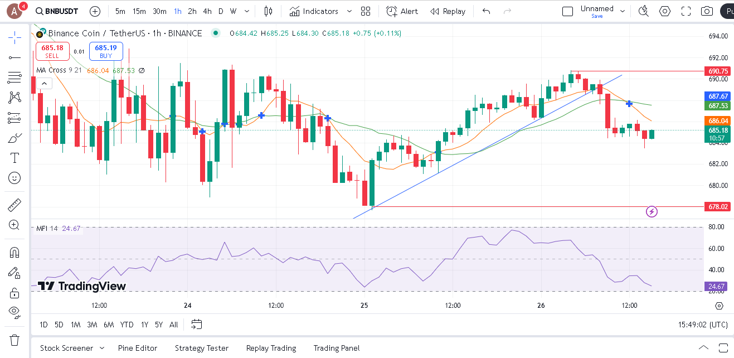Open the Replay Trading tab
This screenshot has height=358, width=734.
point(271,348)
